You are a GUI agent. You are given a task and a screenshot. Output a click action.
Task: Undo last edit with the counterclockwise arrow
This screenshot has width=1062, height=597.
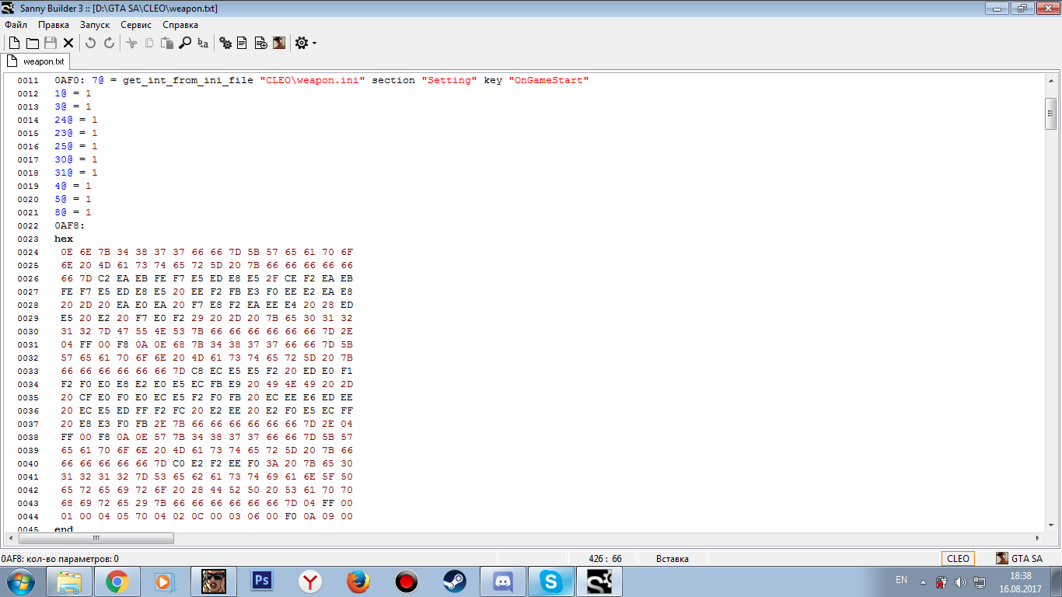[90, 44]
